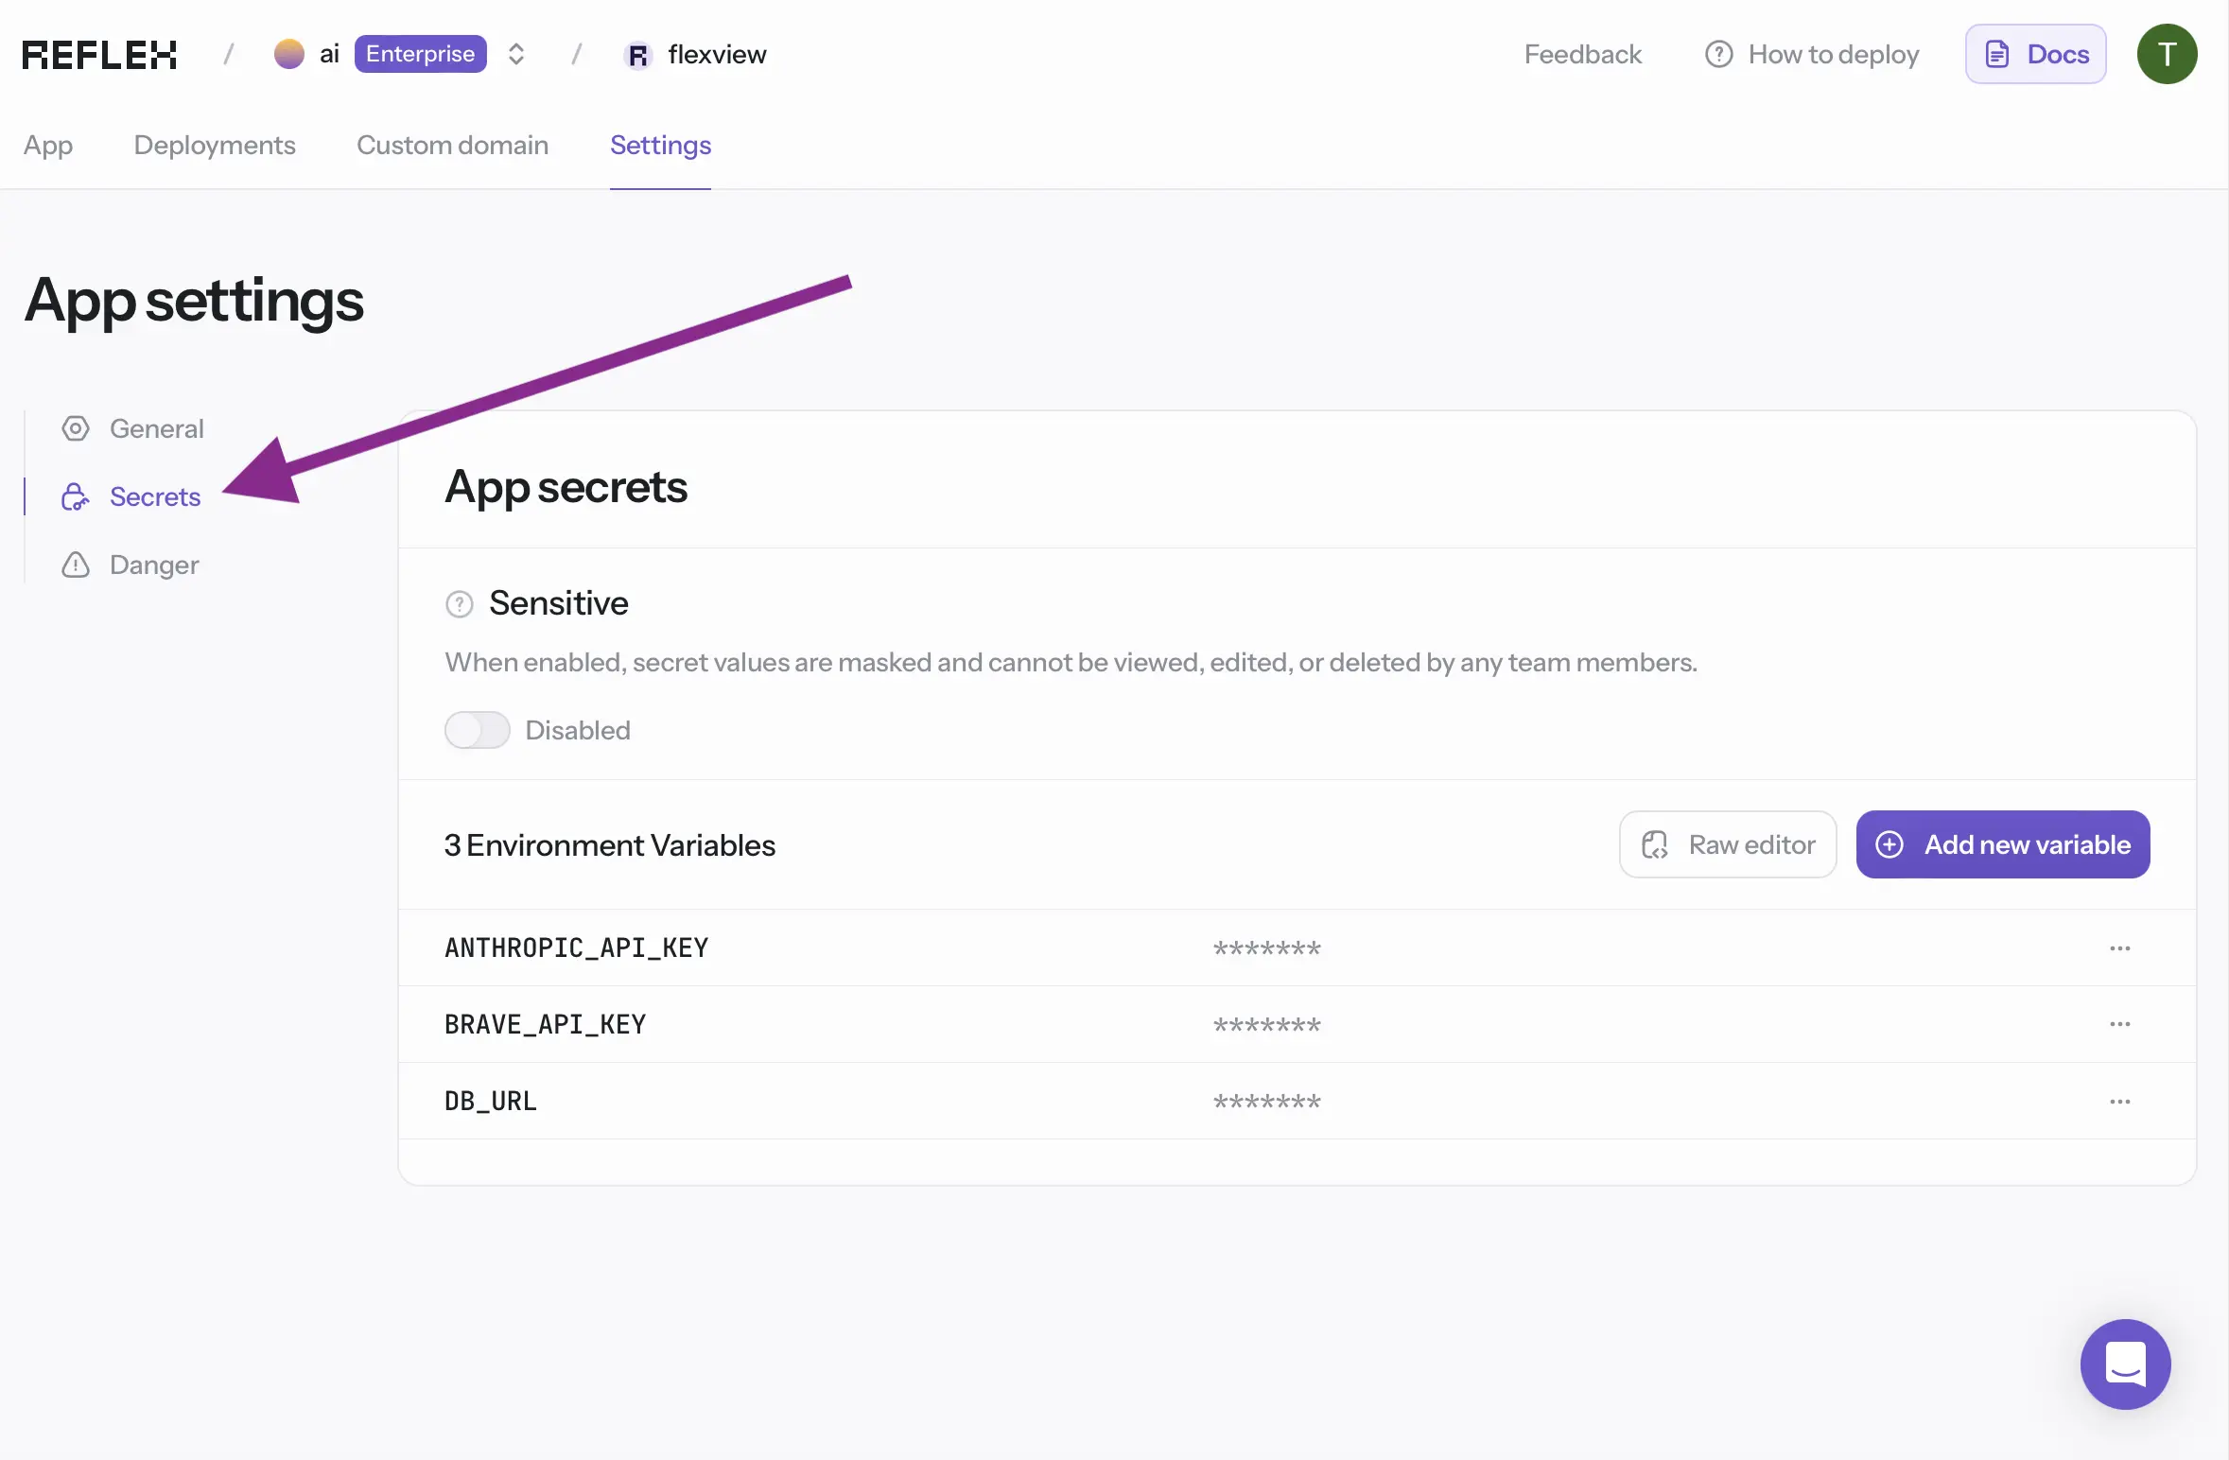Viewport: 2229px width, 1460px height.
Task: Open the Docs link
Action: pyautogui.click(x=2035, y=54)
